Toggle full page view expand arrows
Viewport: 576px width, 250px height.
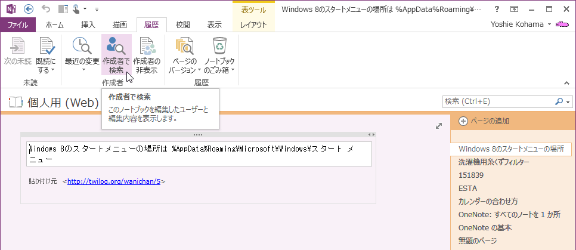point(439,126)
